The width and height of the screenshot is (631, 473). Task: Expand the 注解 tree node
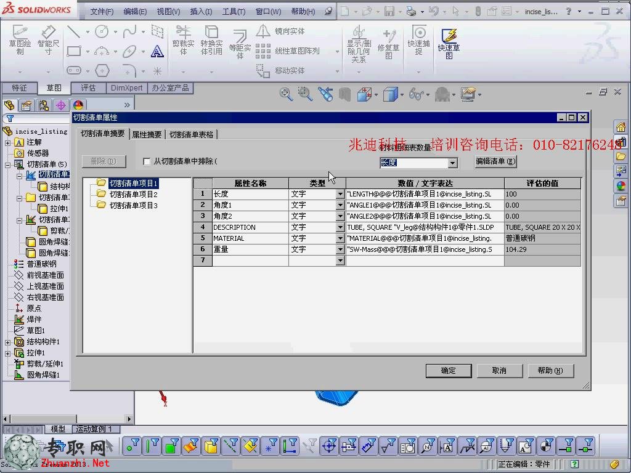(x=7, y=143)
